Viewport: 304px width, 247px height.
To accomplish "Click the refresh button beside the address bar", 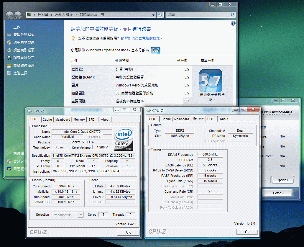I will click(x=160, y=15).
